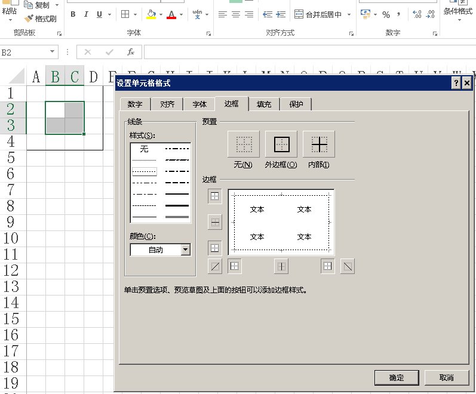Select the Outline (外边框) border preset
The height and width of the screenshot is (394, 476).
coord(281,144)
